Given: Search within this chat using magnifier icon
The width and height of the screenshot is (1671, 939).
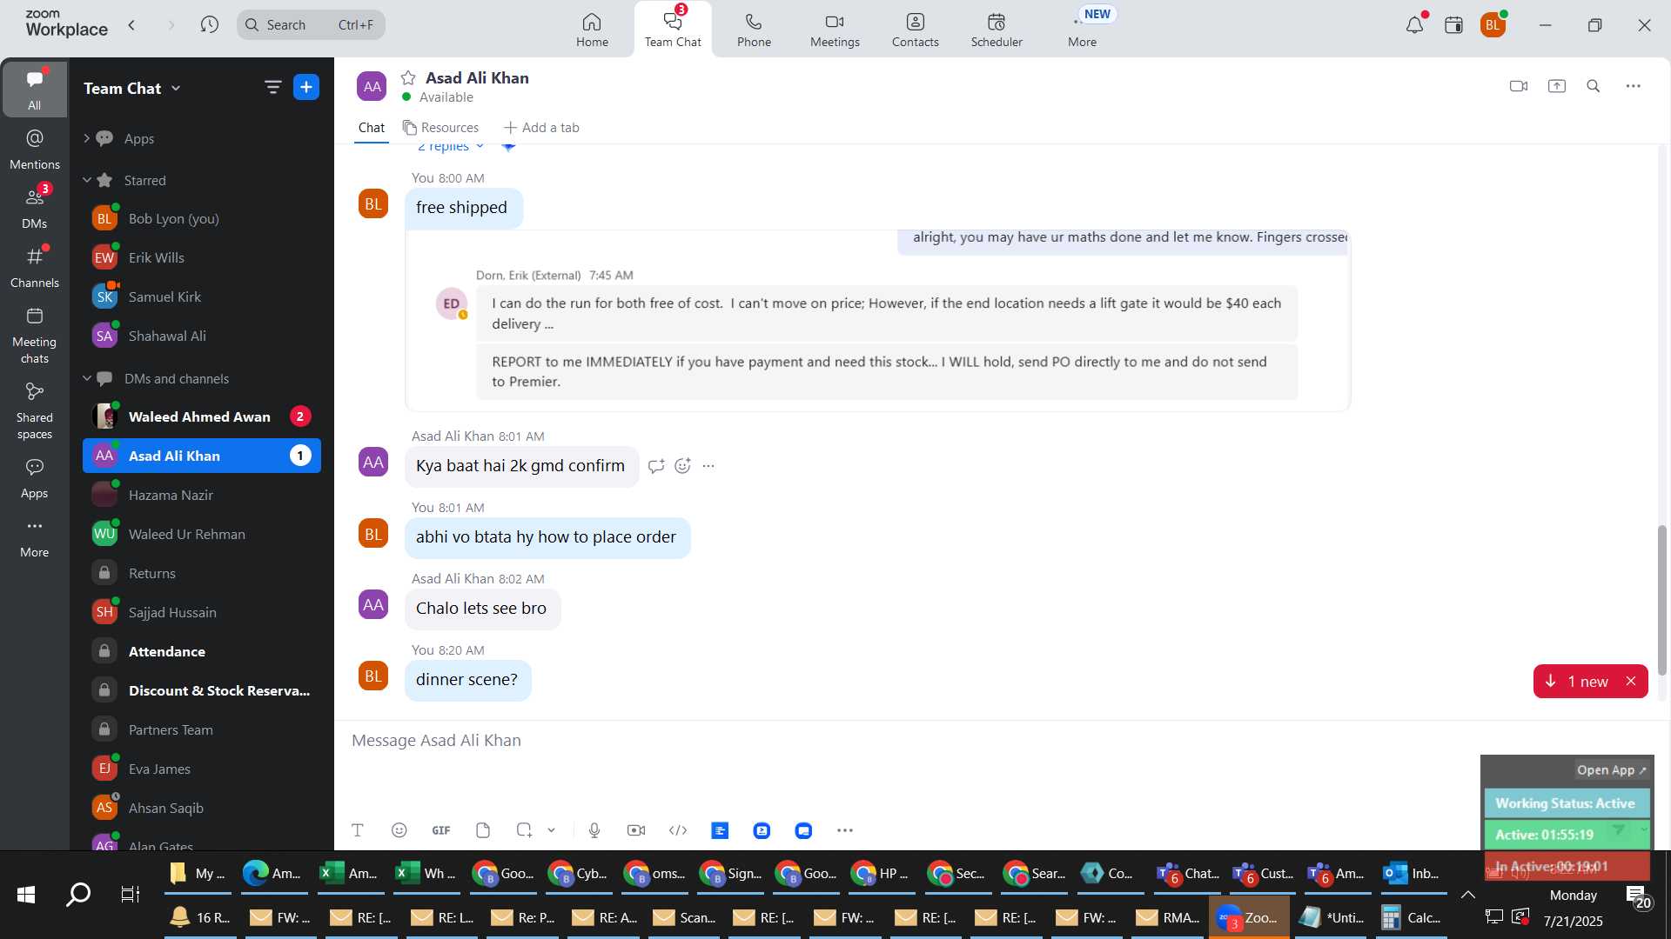Looking at the screenshot, I should [1594, 86].
